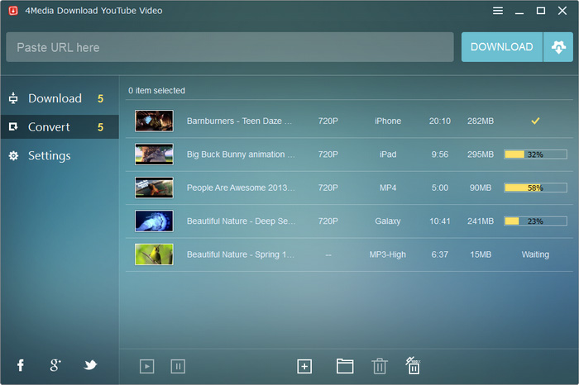Open the Facebook link icon

(21, 365)
